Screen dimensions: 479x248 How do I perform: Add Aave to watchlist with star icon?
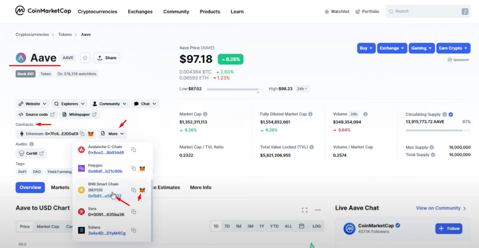coord(85,58)
